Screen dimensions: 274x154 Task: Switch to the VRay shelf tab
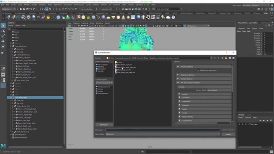click(x=265, y=13)
